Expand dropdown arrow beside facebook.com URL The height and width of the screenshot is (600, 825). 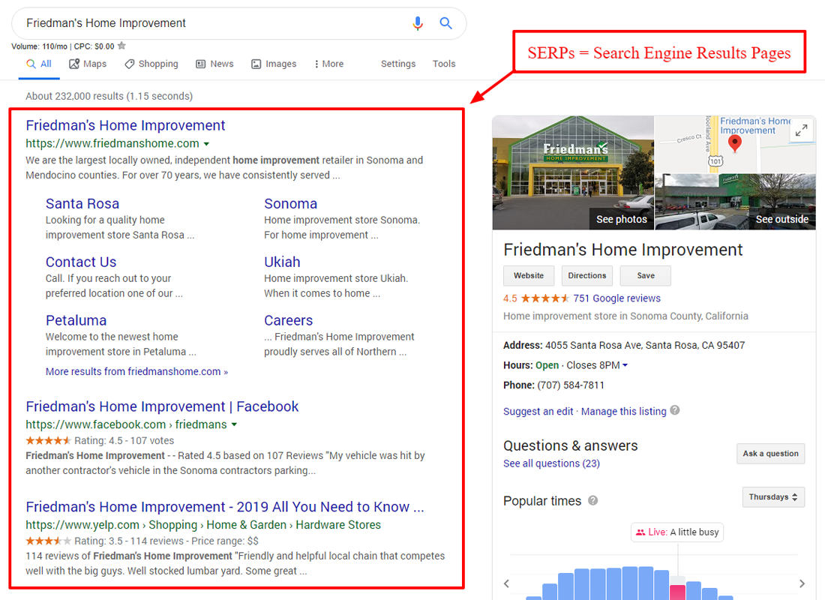(x=234, y=424)
